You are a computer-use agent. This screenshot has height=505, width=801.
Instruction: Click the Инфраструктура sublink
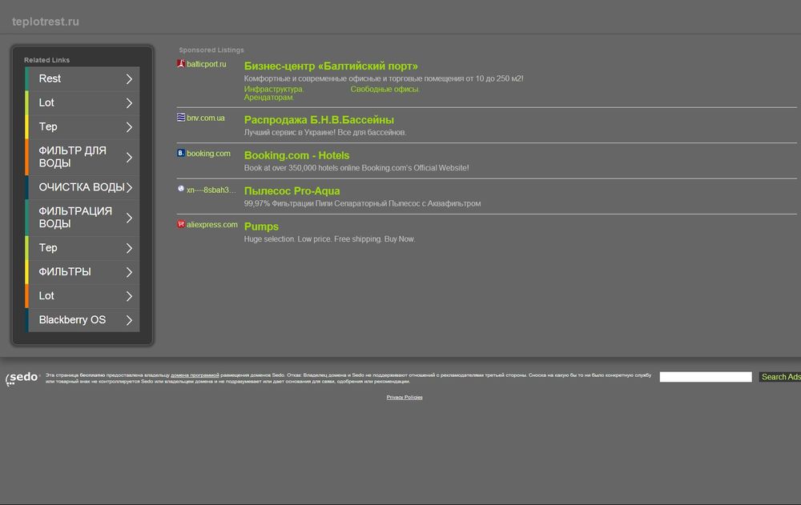click(274, 89)
